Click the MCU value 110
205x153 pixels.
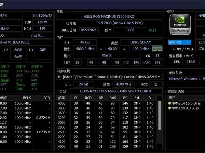point(42,29)
